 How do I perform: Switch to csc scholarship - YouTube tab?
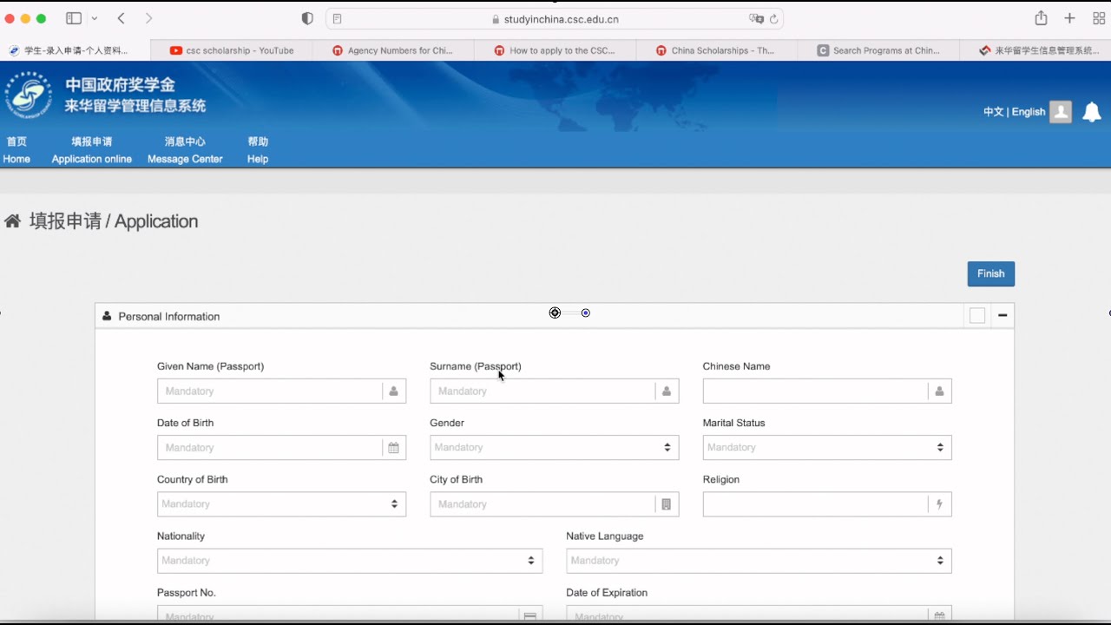pyautogui.click(x=232, y=50)
